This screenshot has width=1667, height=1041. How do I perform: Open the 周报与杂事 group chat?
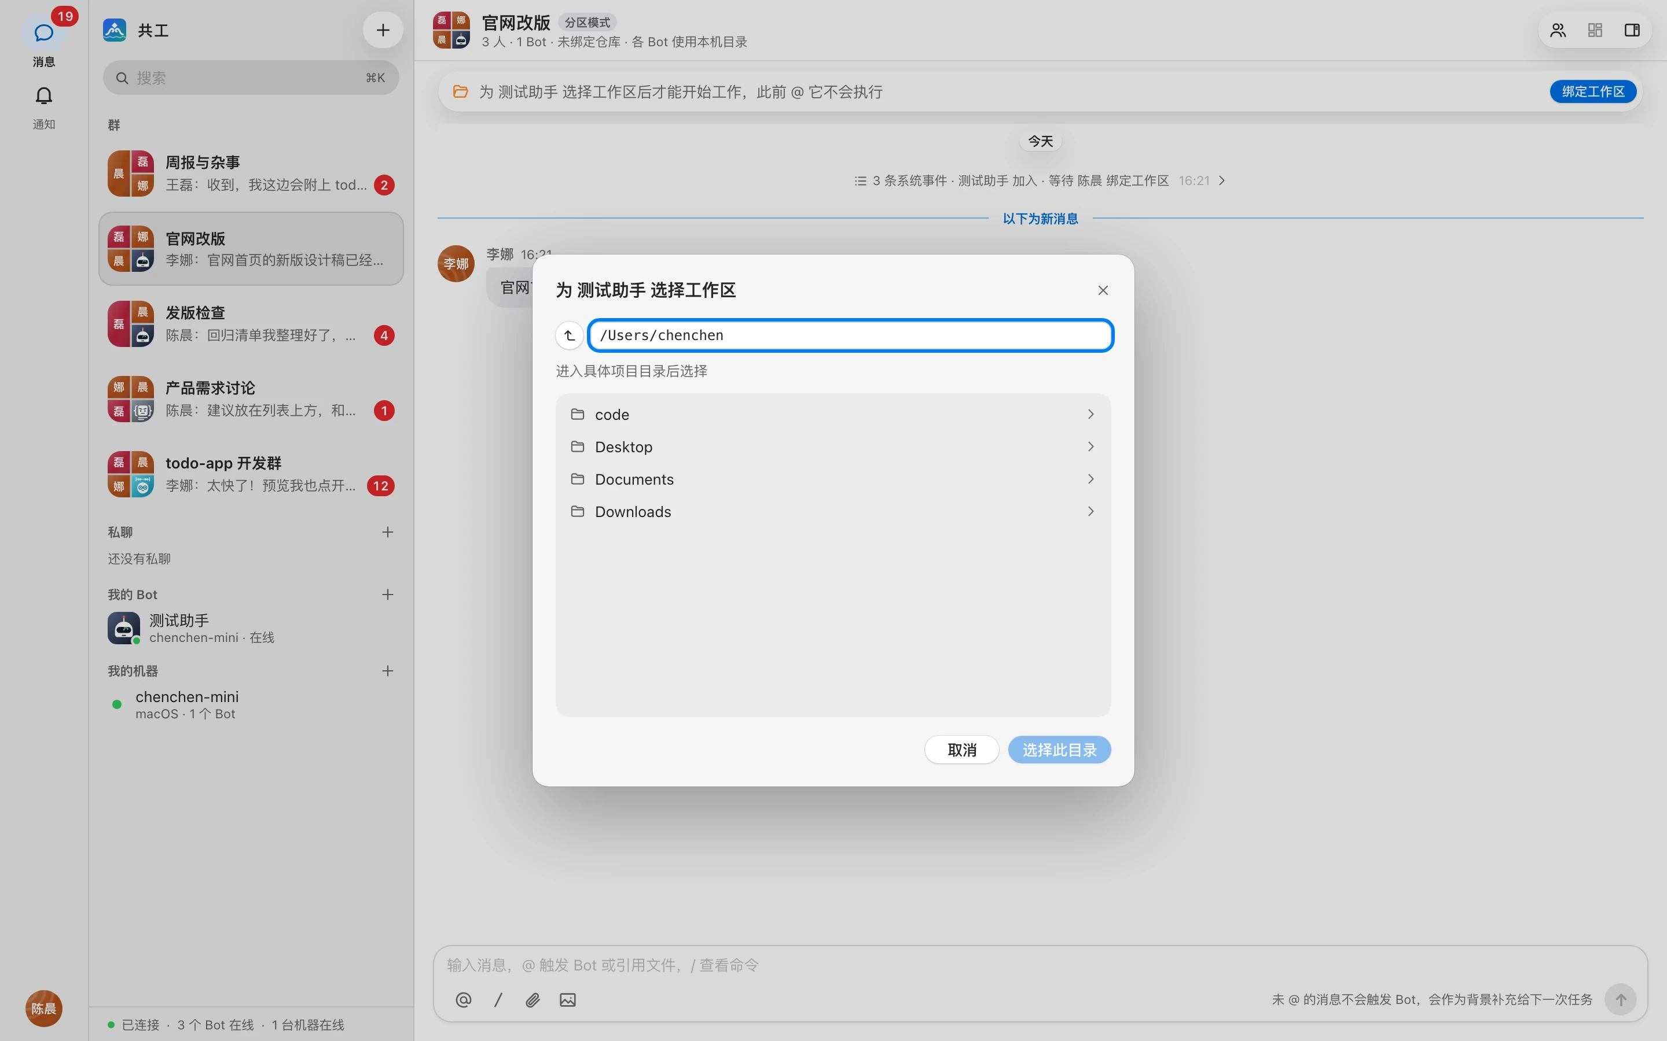point(251,173)
